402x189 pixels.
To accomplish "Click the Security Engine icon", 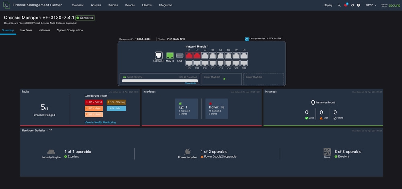I will pyautogui.click(x=51, y=152).
